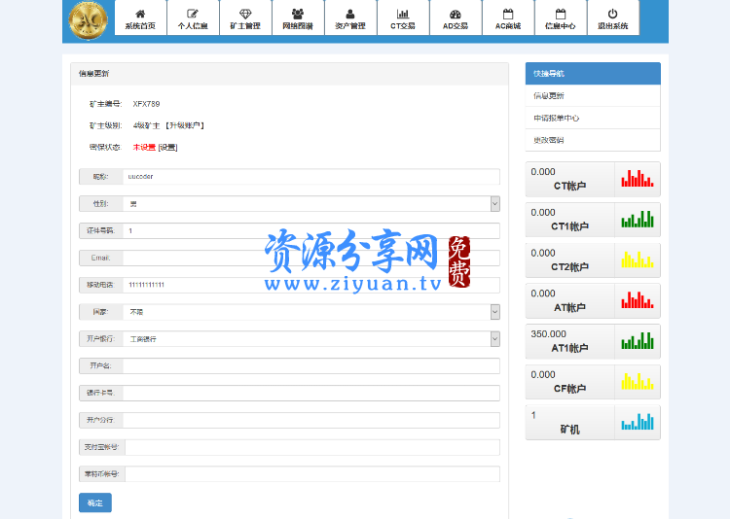Click the power icon to 退出系统
730x519 pixels.
(x=612, y=15)
